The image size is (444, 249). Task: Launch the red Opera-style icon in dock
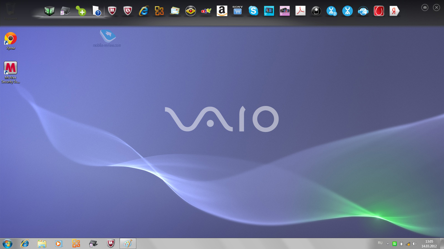coord(379,11)
